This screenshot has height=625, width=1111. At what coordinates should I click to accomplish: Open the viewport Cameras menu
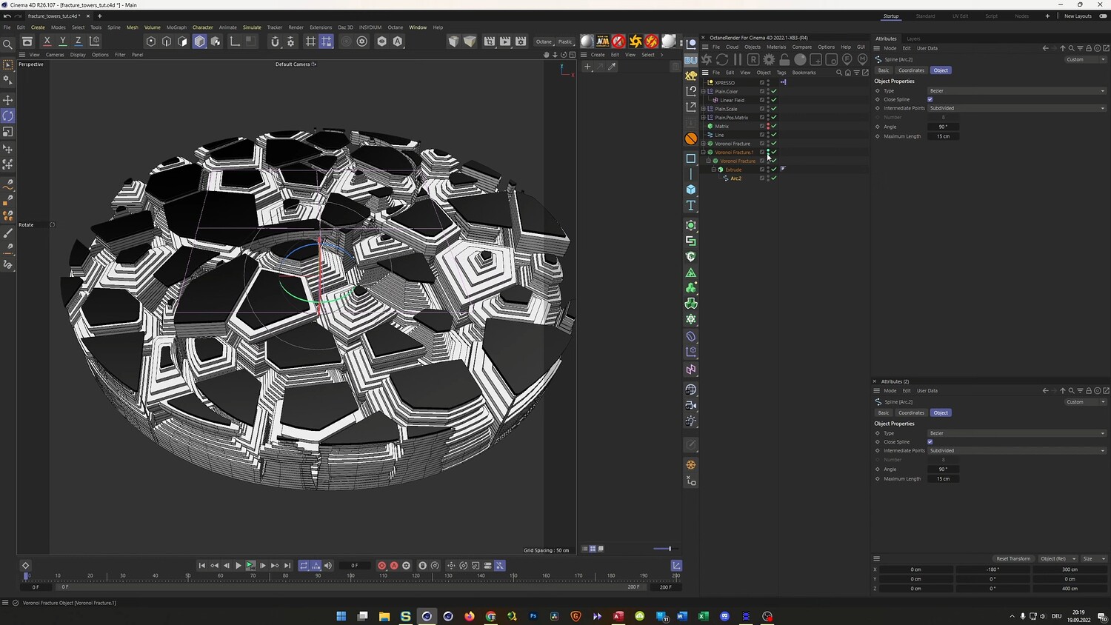[55, 55]
